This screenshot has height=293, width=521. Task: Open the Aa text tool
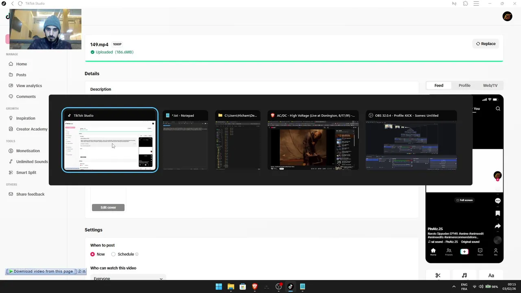[491, 276]
